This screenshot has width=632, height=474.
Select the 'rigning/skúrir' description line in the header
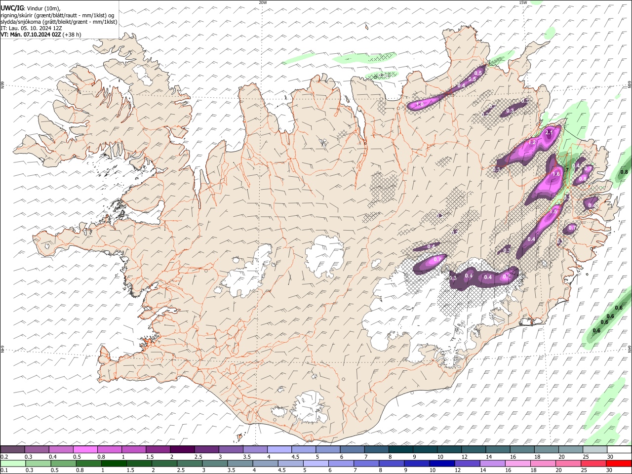tap(57, 15)
